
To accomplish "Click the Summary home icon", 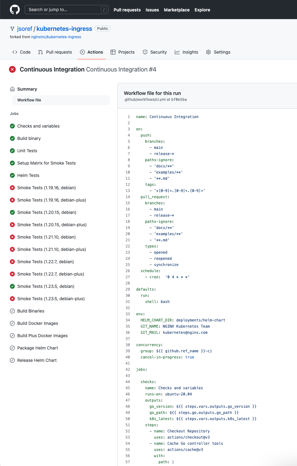I will [x=12, y=89].
